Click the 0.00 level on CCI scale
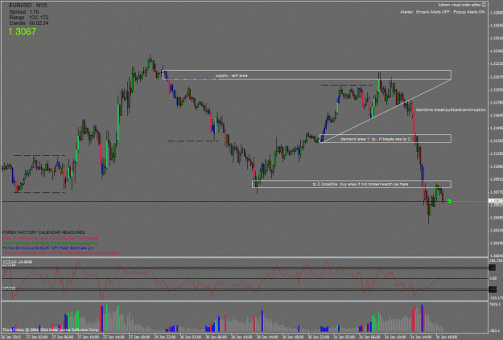Image resolution: width=503 pixels, height=340 pixels. tap(493, 278)
